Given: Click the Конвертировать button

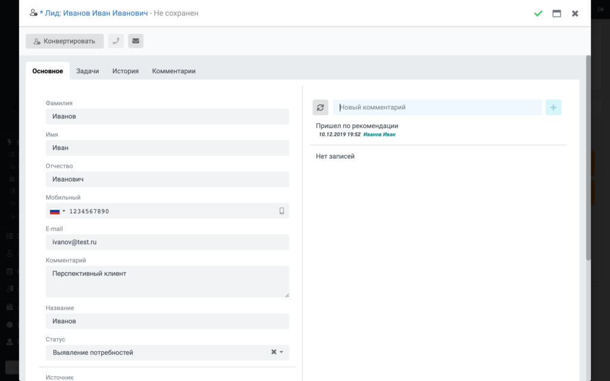Looking at the screenshot, I should [x=64, y=41].
